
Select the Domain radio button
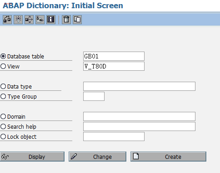click(x=3, y=116)
